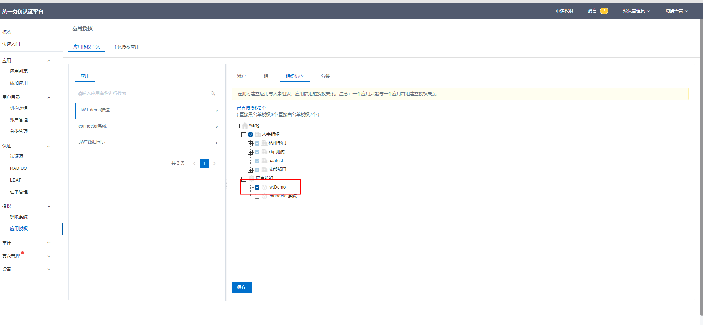Switch to the 主体授权应用 tab

point(126,47)
